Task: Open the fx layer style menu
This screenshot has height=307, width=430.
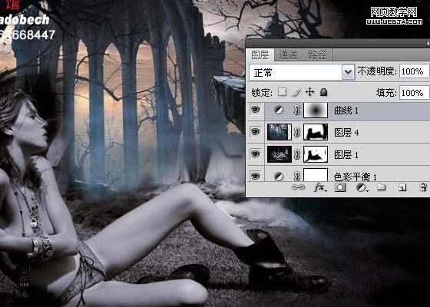Action: click(320, 187)
